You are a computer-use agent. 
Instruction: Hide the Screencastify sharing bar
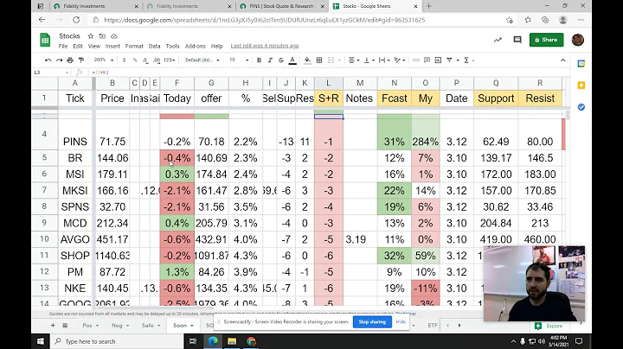click(401, 321)
